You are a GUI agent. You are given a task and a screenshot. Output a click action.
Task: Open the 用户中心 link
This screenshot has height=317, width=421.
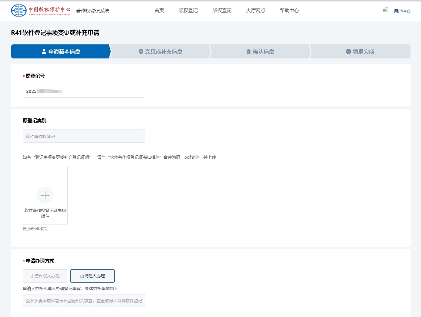(402, 11)
